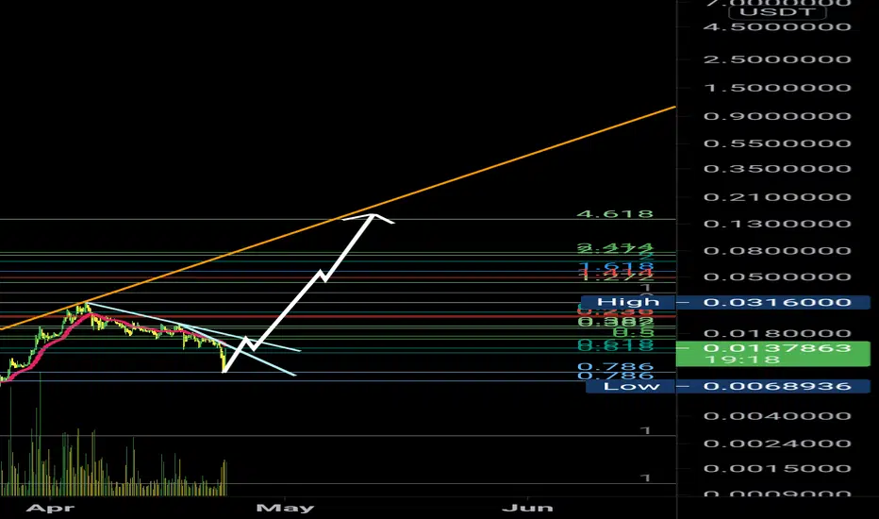This screenshot has width=879, height=519.
Task: Select the 4.618 Fibonacci level label
Action: point(615,214)
